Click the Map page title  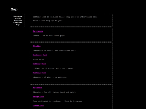(14, 9)
